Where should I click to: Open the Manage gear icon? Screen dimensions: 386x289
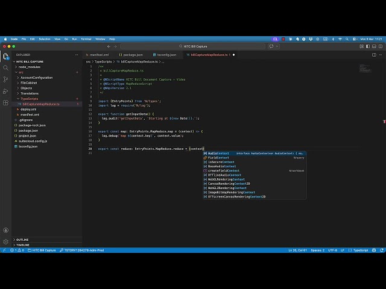pos(5,241)
